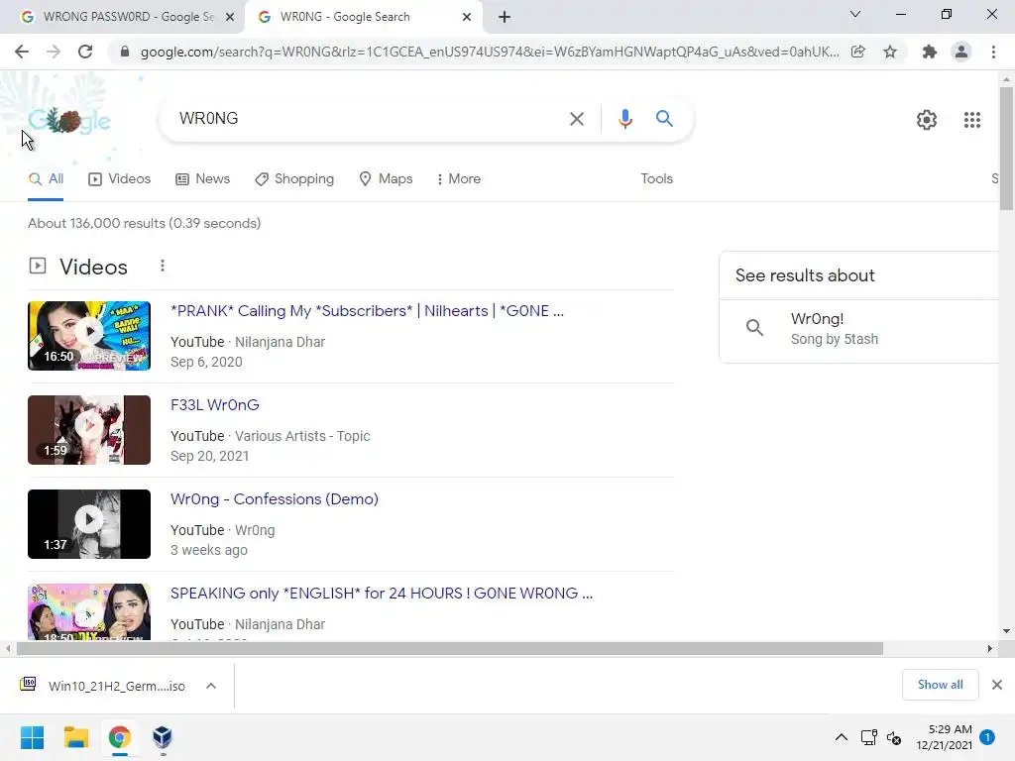
Task: Click the muted volume tray icon
Action: [894, 737]
